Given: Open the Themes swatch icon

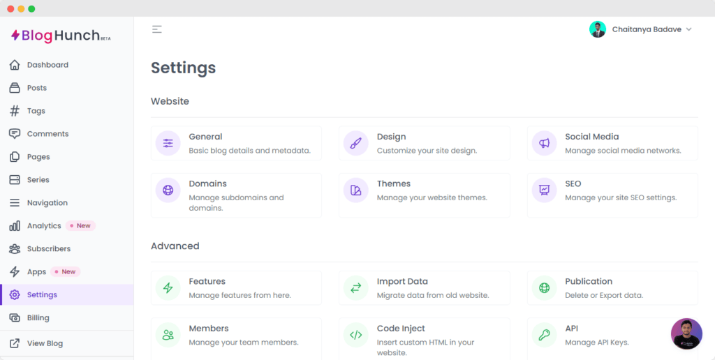Looking at the screenshot, I should (356, 190).
